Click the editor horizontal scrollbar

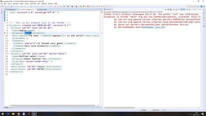[x=53, y=105]
